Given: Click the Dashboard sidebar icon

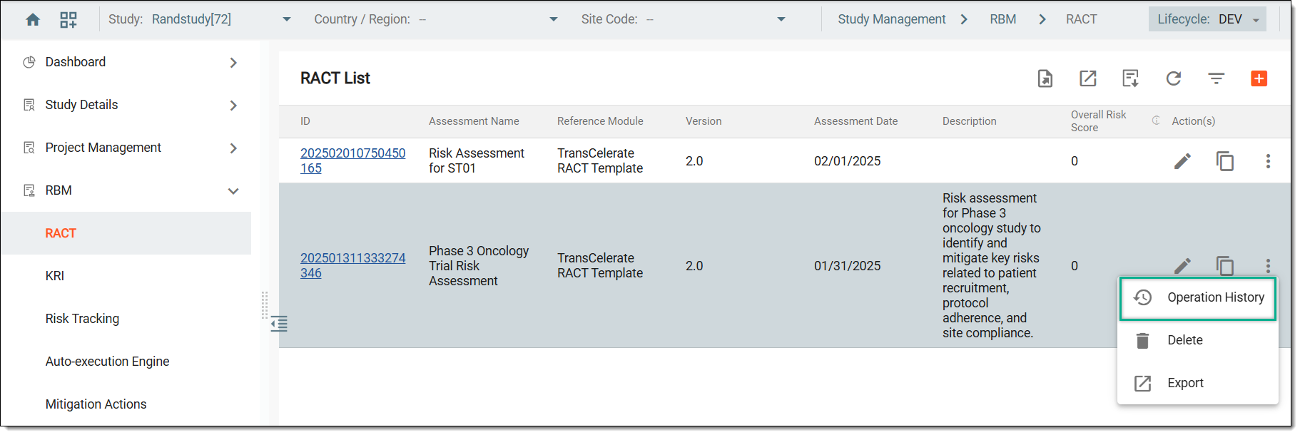Looking at the screenshot, I should click(29, 62).
